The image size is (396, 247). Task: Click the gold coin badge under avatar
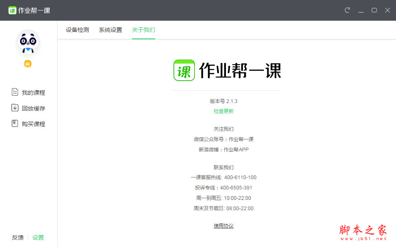pyautogui.click(x=27, y=64)
